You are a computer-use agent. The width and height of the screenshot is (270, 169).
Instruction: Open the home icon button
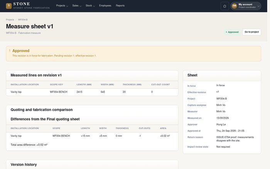pos(225,6)
